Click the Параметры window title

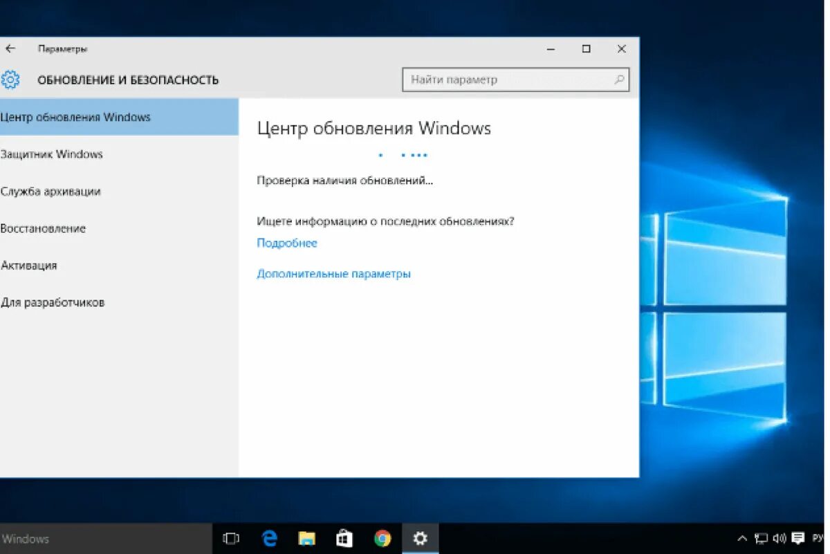[x=63, y=49]
